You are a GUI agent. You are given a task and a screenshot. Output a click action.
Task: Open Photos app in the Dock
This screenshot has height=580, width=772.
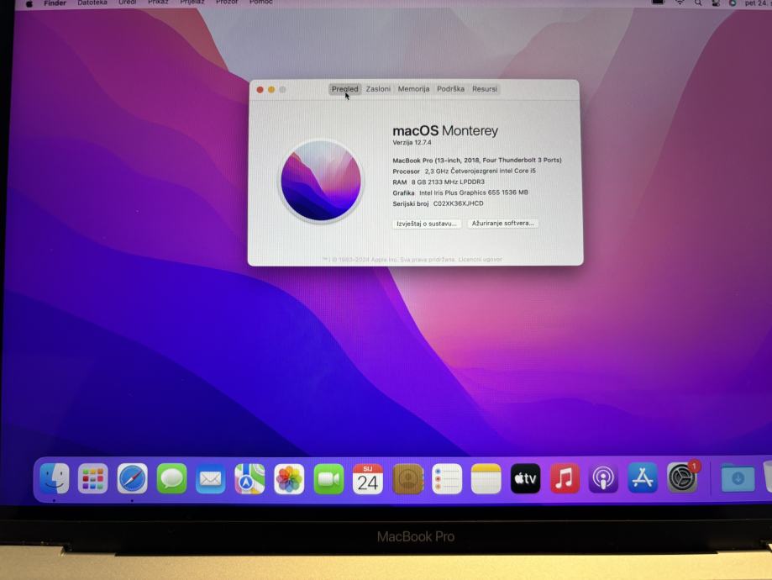point(289,478)
